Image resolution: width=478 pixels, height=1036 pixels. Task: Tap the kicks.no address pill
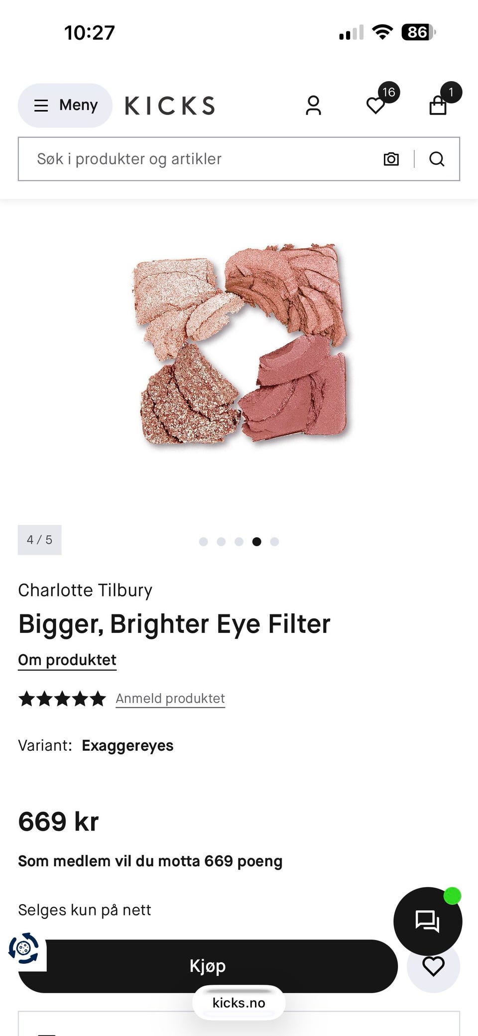click(x=239, y=1003)
